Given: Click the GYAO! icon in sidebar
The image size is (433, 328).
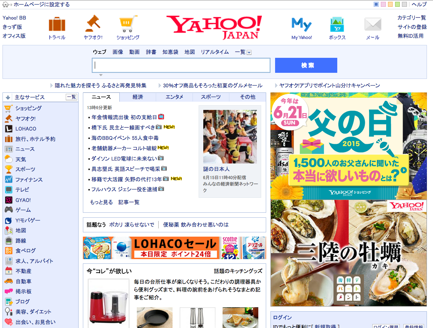Looking at the screenshot, I should 9,200.
